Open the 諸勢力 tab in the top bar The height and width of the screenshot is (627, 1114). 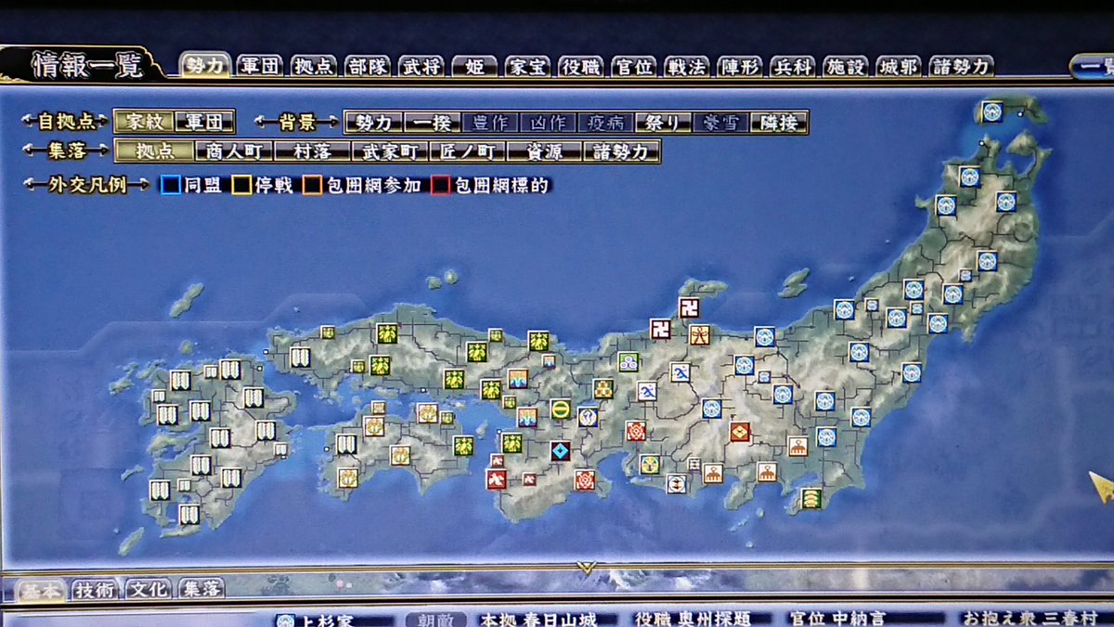(962, 67)
